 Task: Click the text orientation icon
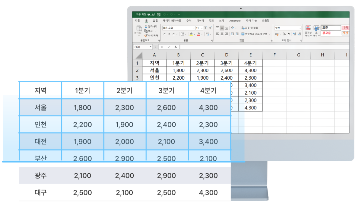(232, 28)
